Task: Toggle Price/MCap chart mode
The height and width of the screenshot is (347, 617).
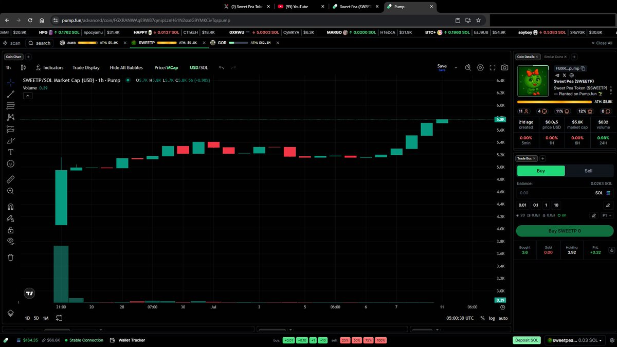Action: 166,67
